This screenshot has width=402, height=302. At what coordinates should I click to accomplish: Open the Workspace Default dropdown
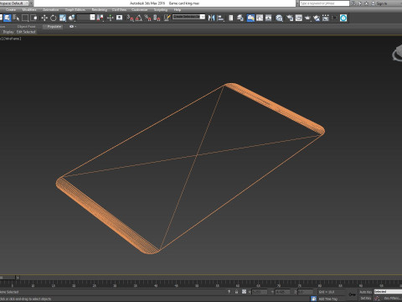(14, 3)
